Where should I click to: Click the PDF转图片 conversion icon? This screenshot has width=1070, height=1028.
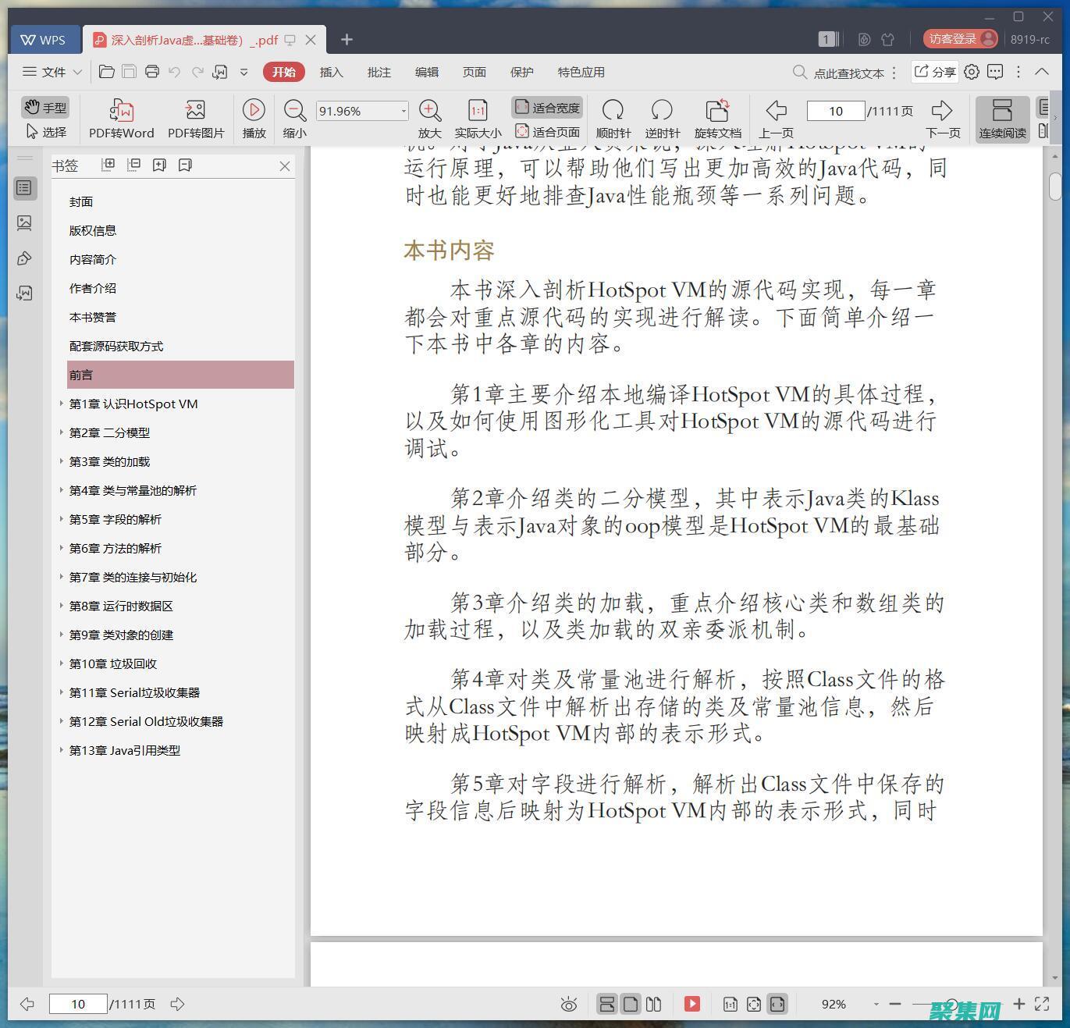coord(195,110)
